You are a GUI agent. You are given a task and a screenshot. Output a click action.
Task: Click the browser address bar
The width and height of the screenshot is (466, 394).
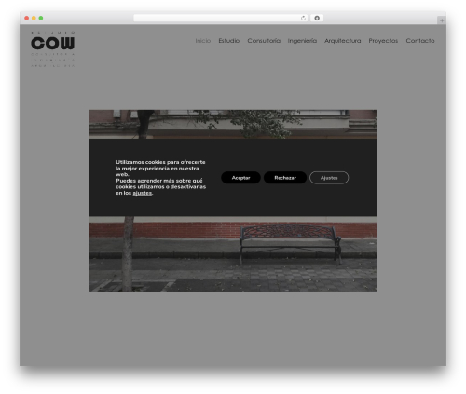[220, 18]
